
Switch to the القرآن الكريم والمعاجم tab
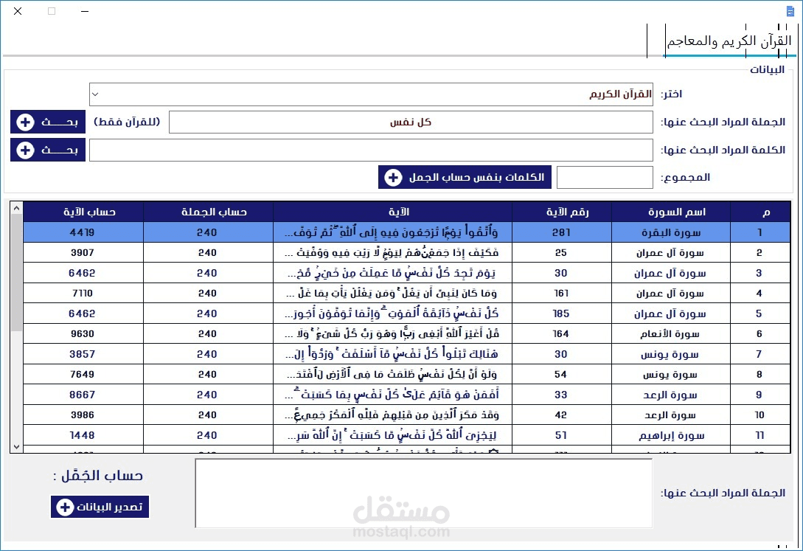pos(730,41)
